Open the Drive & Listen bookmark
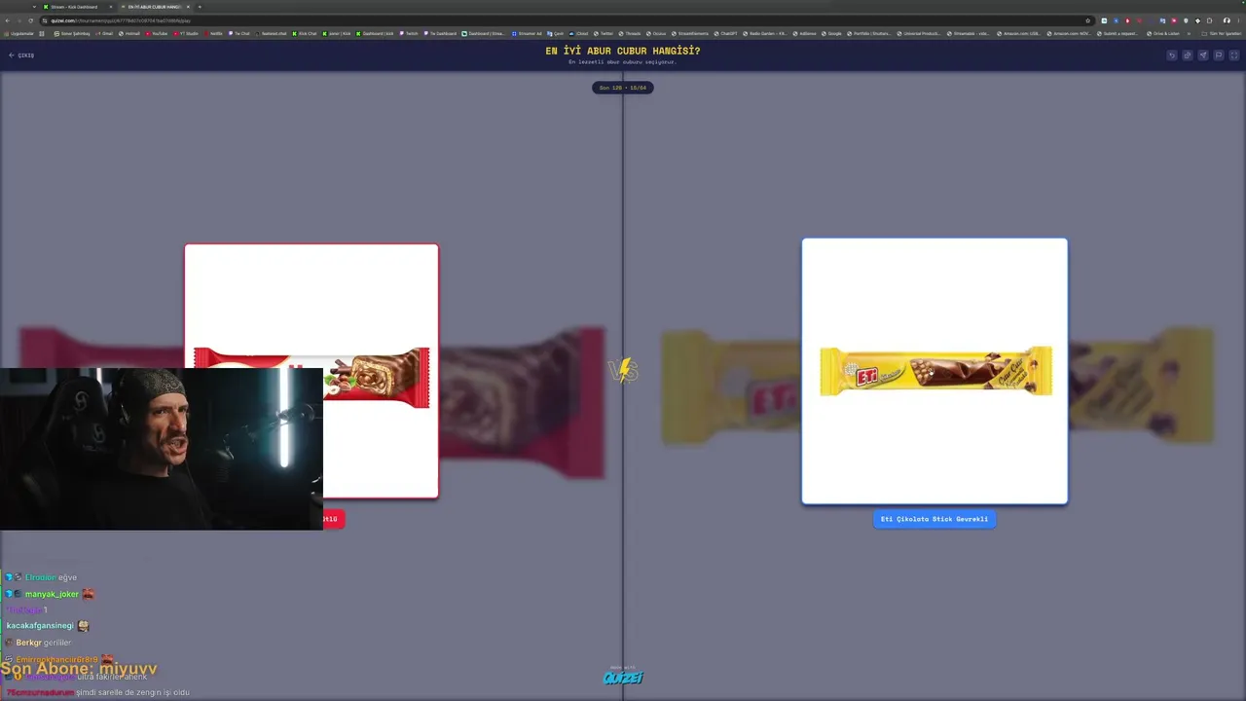This screenshot has width=1246, height=701. coord(1163,33)
